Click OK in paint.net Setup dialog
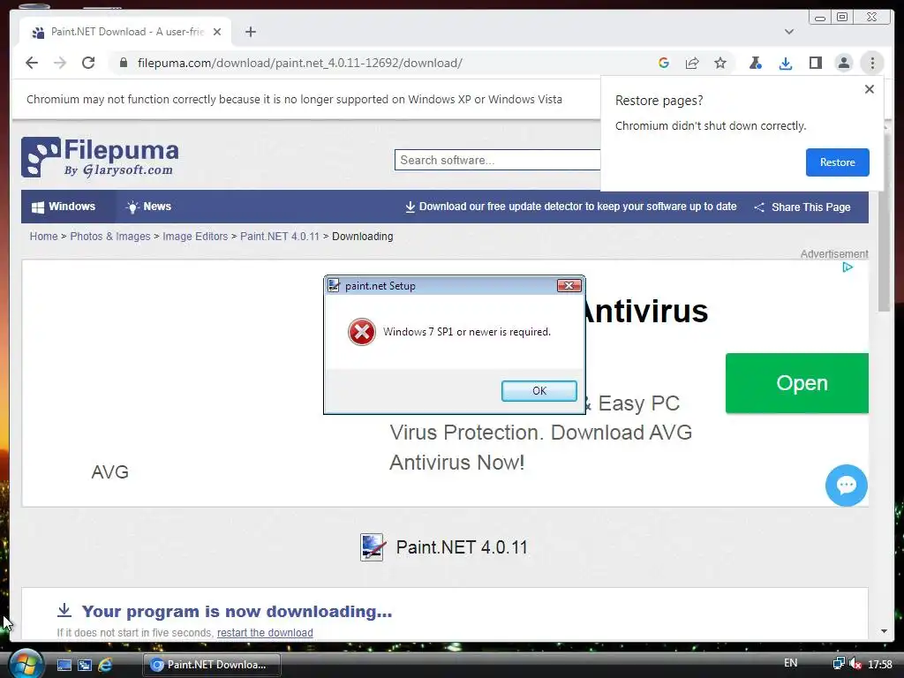This screenshot has width=904, height=678. (539, 391)
